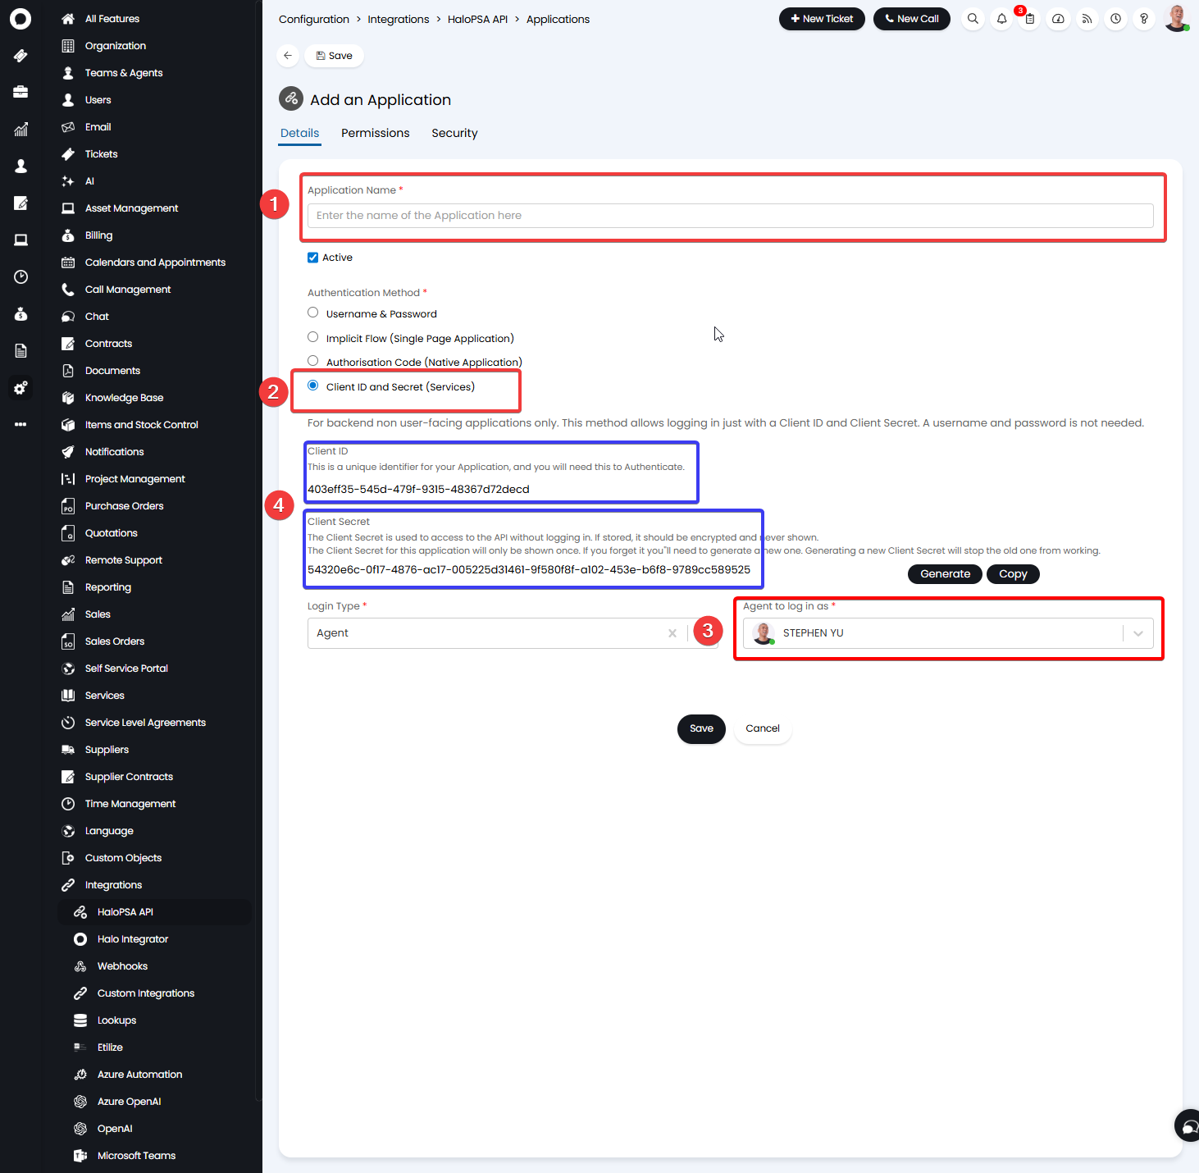Open Project Management in the sidebar

[134, 479]
